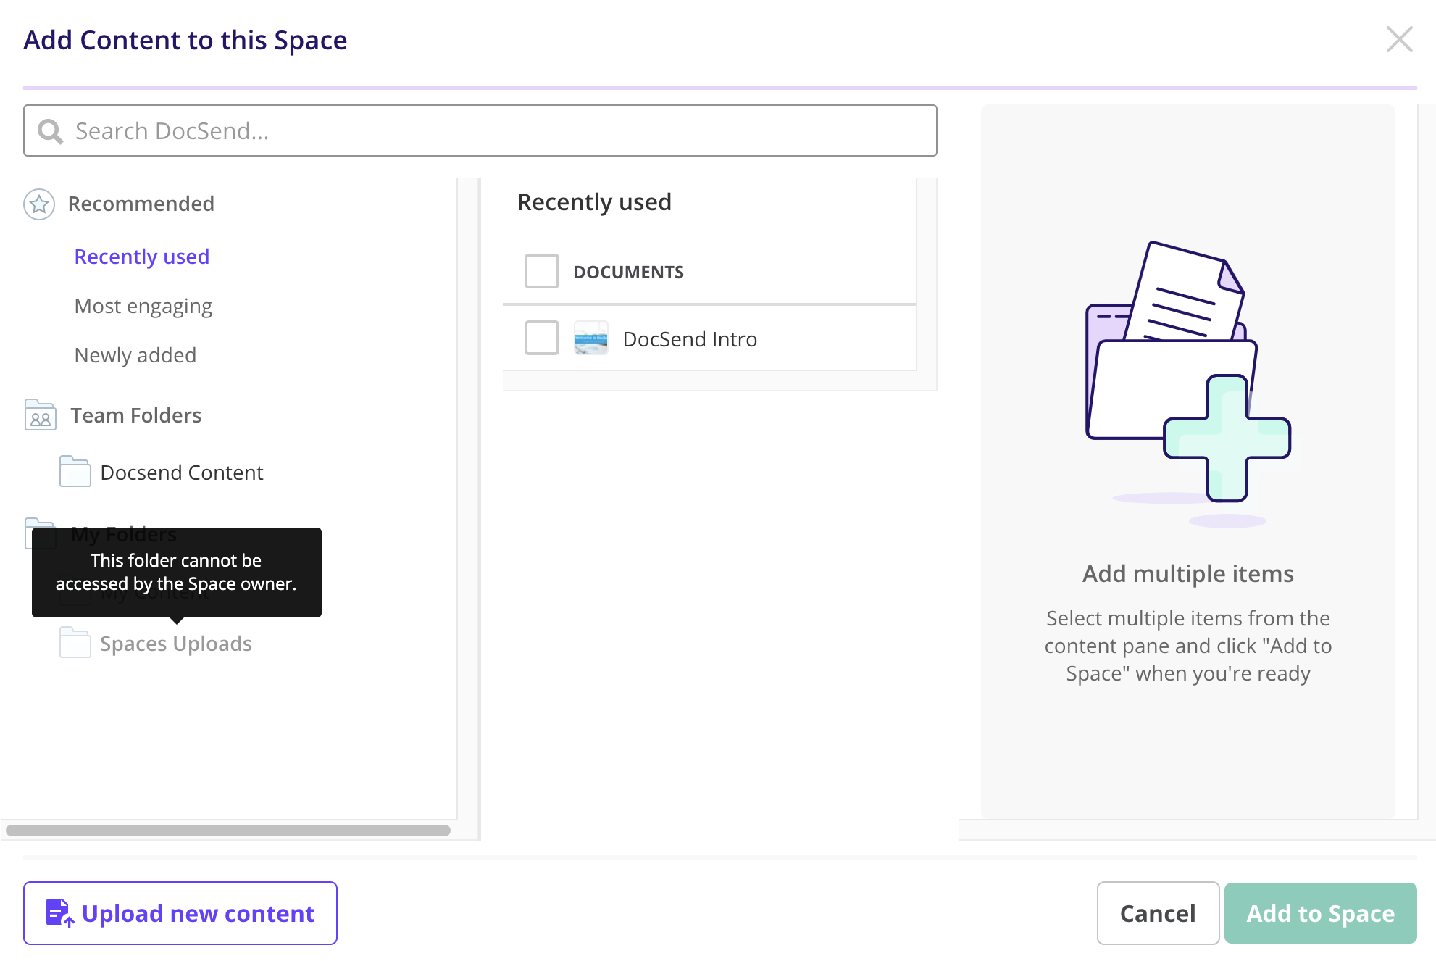Screen dimensions: 1436x961
Task: Click the Team Folders people icon
Action: click(x=41, y=415)
